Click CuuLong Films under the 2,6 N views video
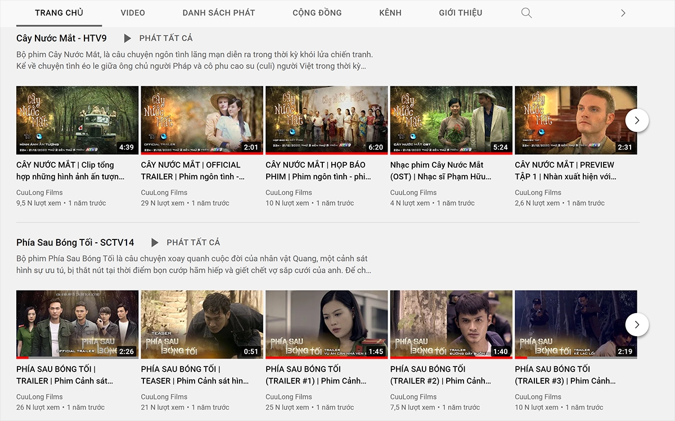This screenshot has height=421, width=675. point(538,192)
